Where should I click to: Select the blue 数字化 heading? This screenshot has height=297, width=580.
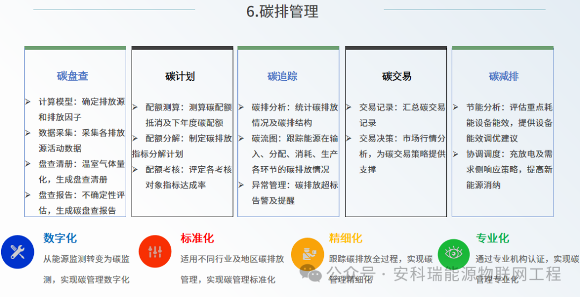pyautogui.click(x=60, y=238)
